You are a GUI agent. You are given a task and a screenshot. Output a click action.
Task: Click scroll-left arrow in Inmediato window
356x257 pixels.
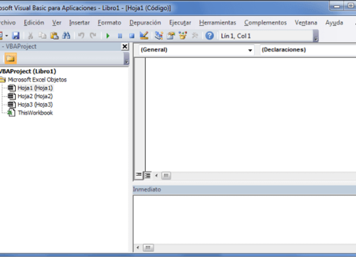[138, 248]
